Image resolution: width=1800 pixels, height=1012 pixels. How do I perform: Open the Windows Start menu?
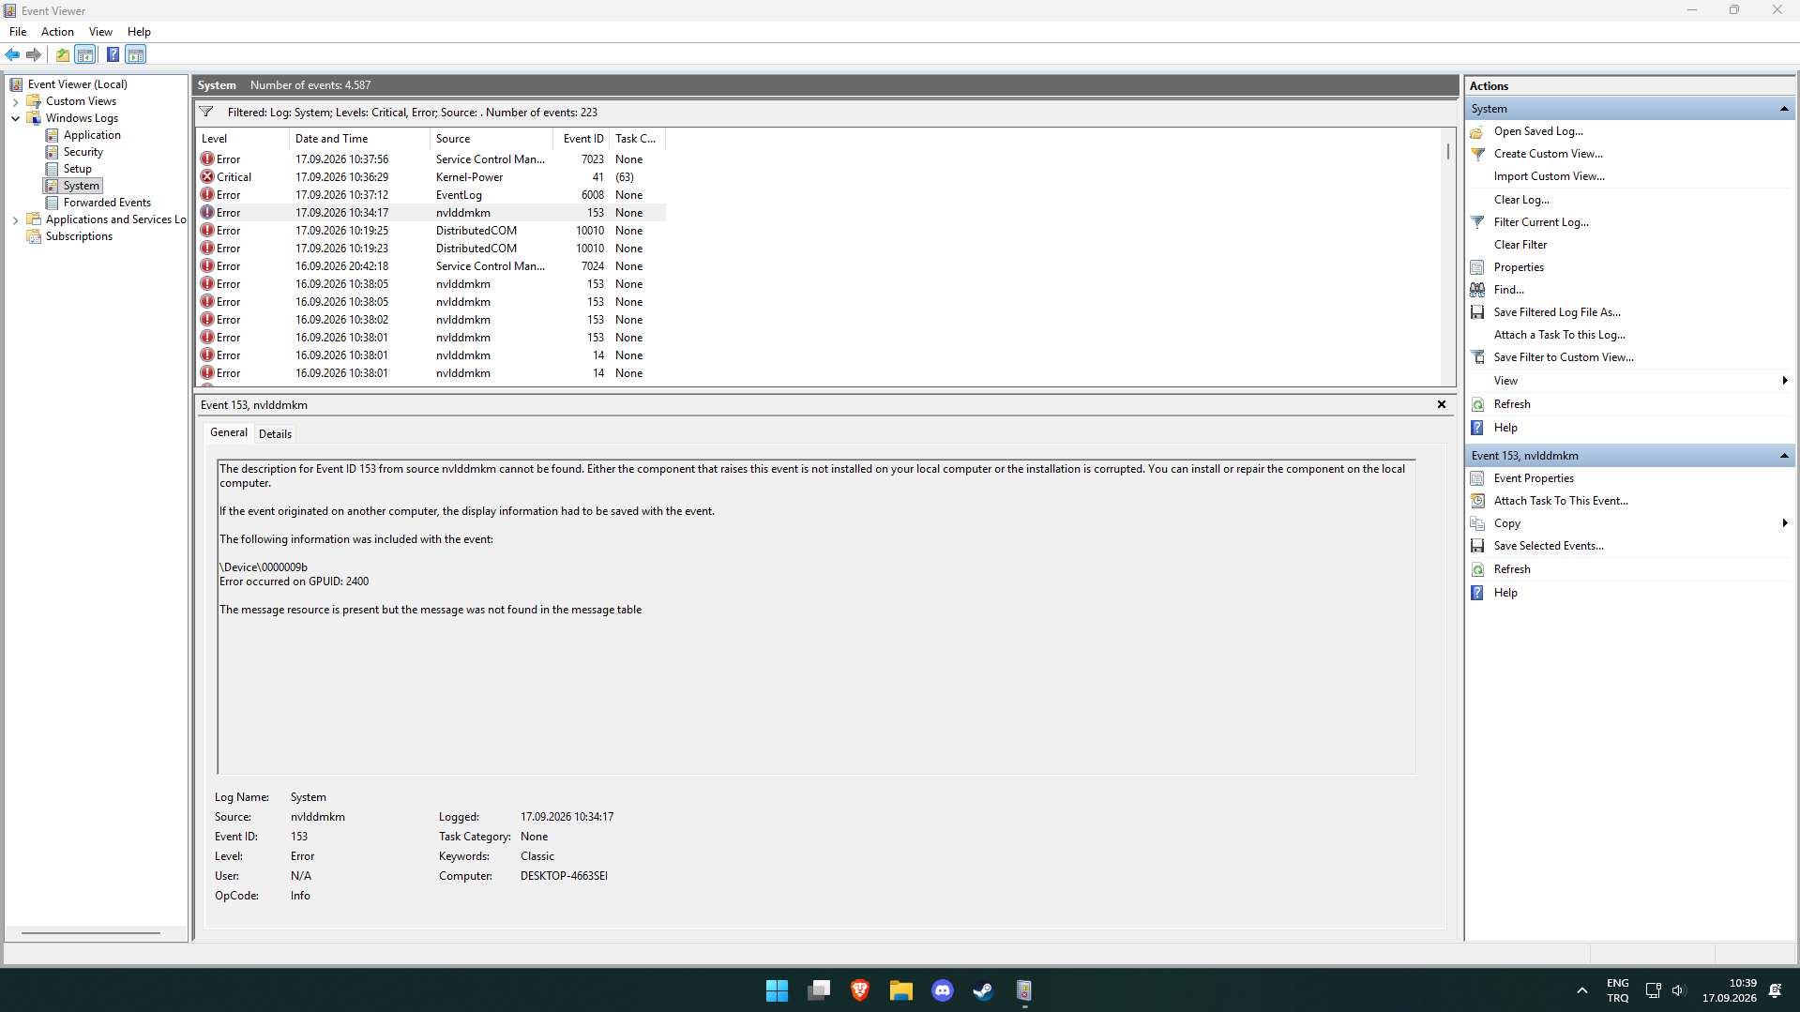pos(777,990)
